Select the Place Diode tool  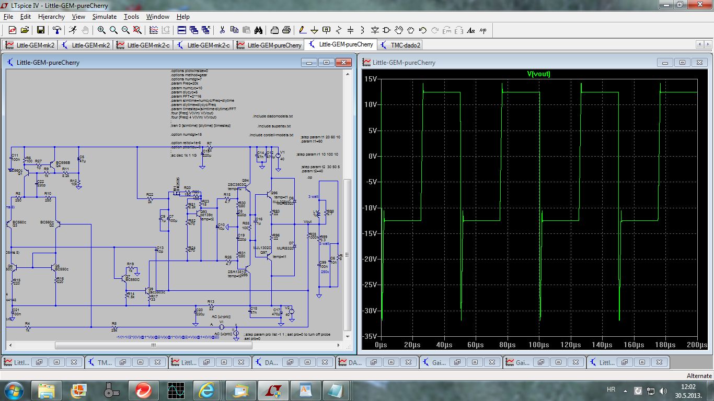pyautogui.click(x=375, y=30)
